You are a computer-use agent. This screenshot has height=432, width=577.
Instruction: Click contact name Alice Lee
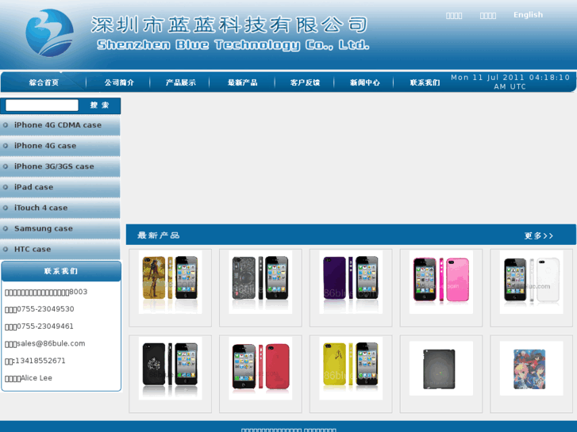(x=36, y=378)
